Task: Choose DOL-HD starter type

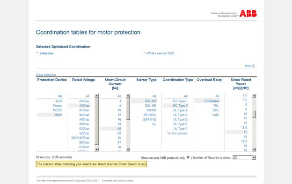Action: click(x=151, y=106)
